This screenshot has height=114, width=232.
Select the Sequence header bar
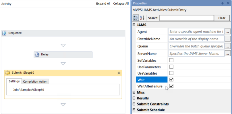click(63, 33)
